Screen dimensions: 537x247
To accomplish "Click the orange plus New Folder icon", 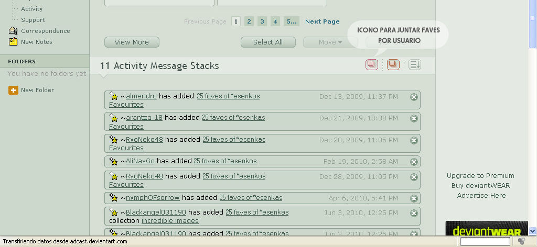I will click(x=13, y=90).
